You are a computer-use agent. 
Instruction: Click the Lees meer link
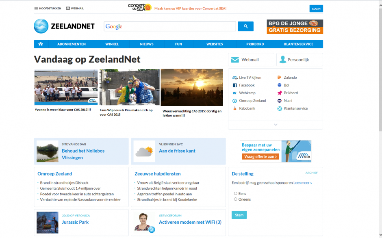pyautogui.click(x=303, y=183)
